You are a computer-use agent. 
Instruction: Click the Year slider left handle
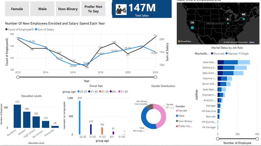[18, 77]
